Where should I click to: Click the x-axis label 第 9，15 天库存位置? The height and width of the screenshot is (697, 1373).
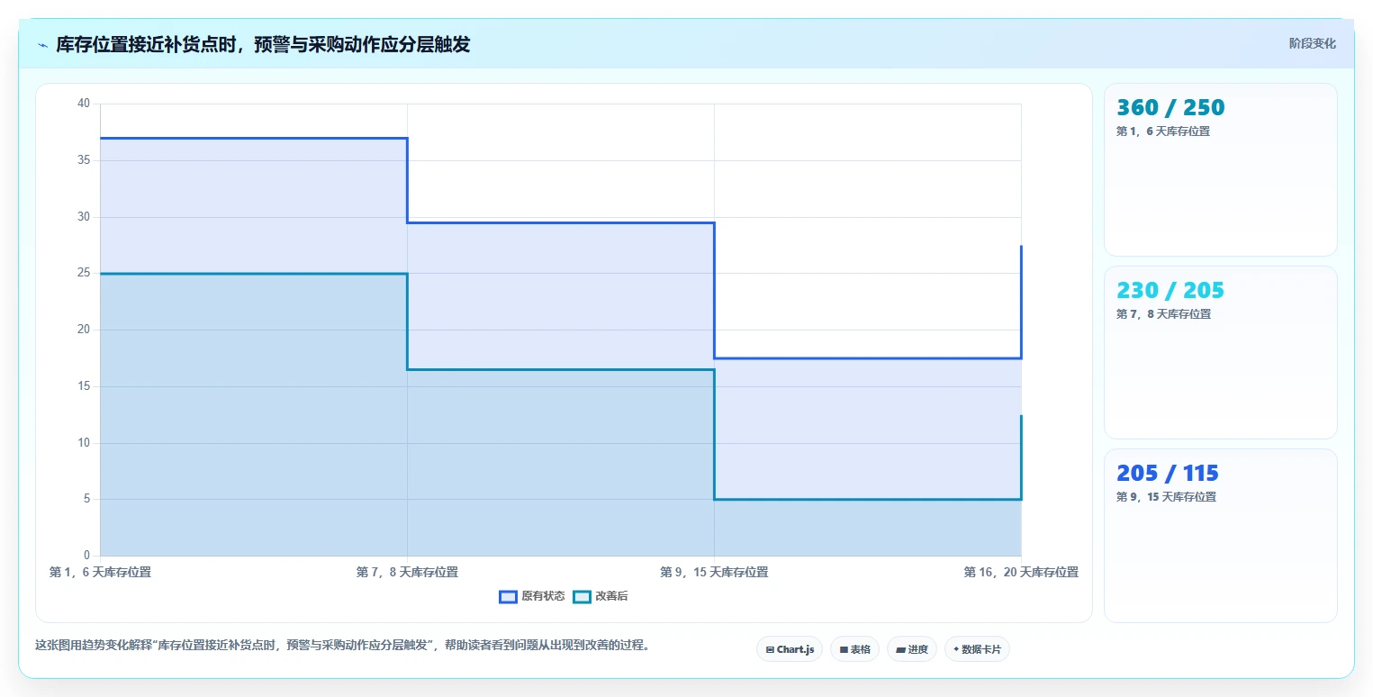[714, 572]
